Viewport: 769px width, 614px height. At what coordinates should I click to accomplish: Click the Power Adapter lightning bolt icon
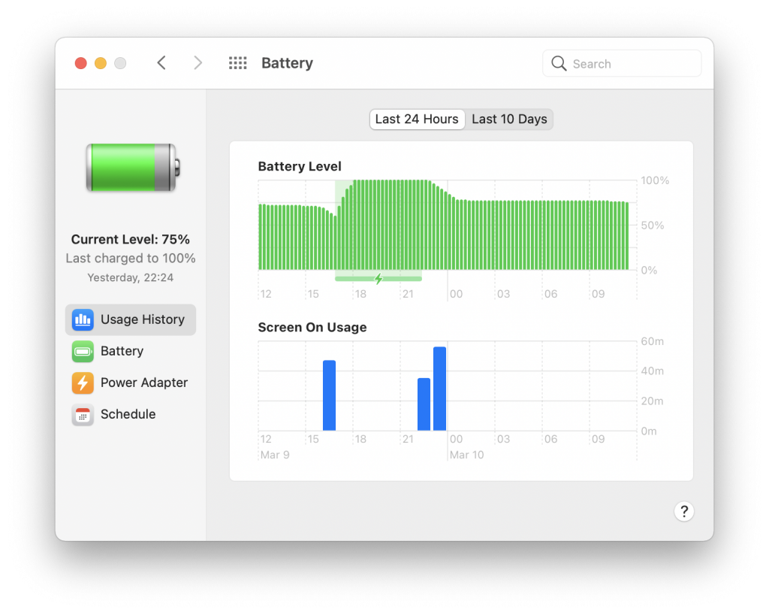pos(83,383)
